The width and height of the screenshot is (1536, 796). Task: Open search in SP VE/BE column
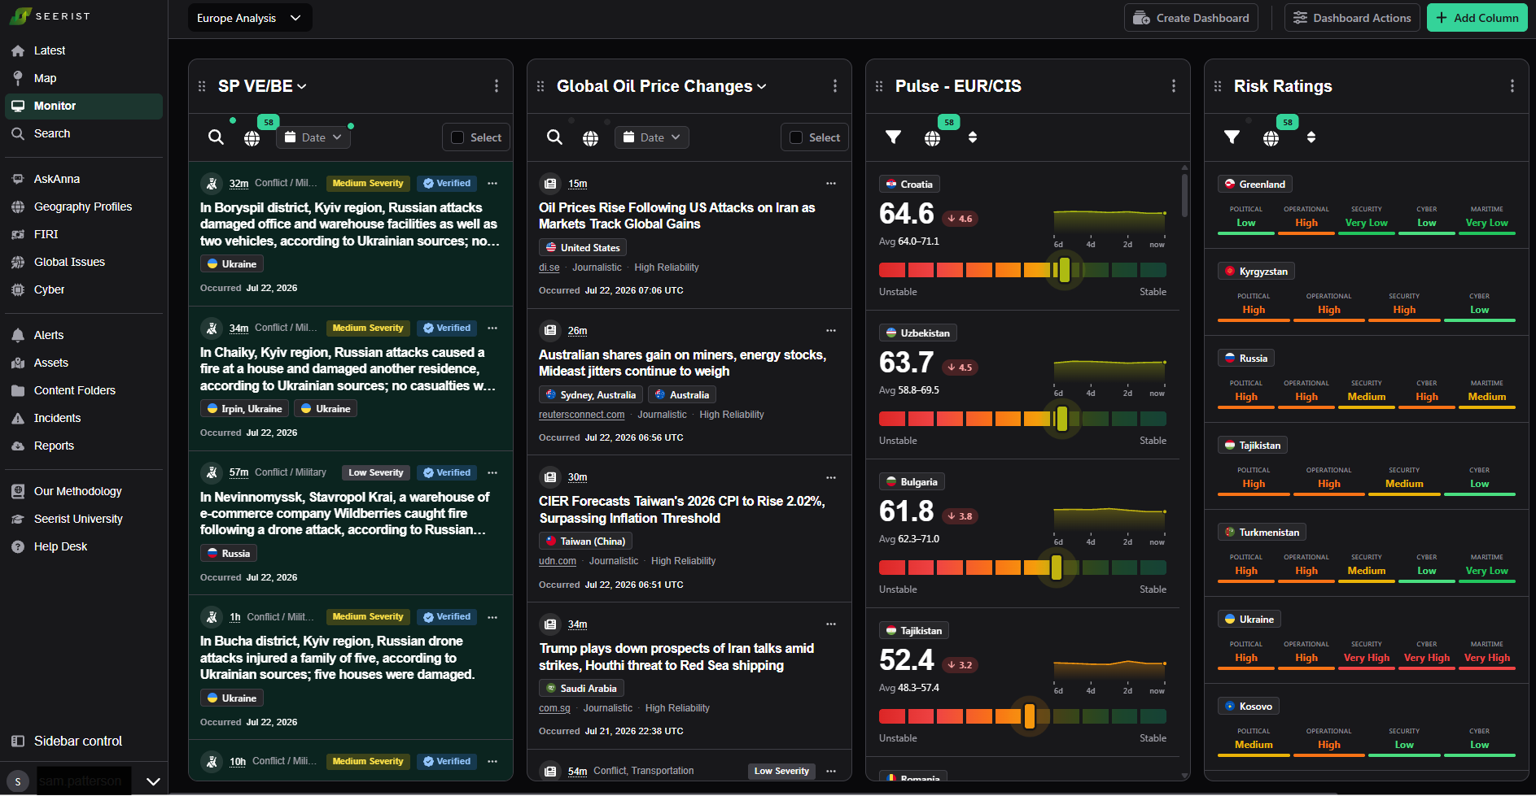[216, 137]
